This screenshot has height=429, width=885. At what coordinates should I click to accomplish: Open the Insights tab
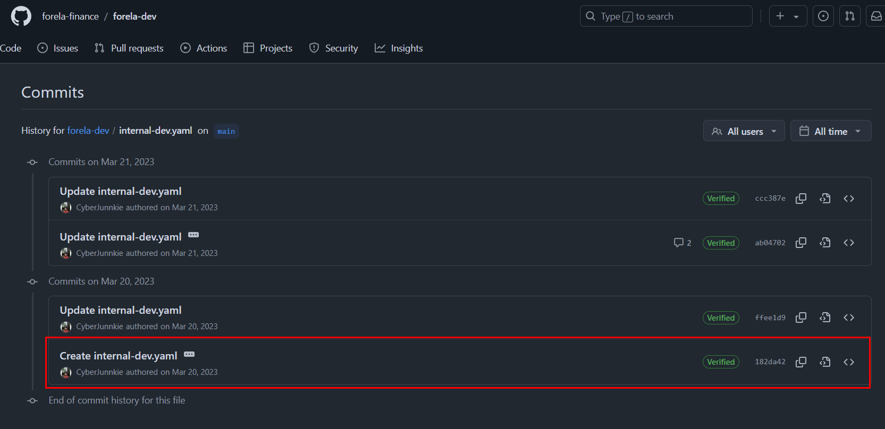pos(399,48)
